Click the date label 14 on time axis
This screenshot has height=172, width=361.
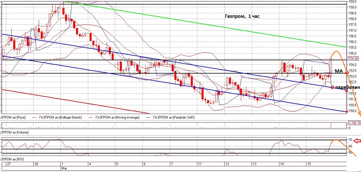282,164
